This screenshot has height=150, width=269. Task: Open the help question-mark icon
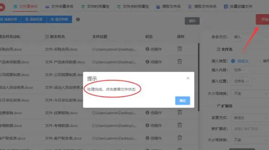pyautogui.click(x=78, y=20)
